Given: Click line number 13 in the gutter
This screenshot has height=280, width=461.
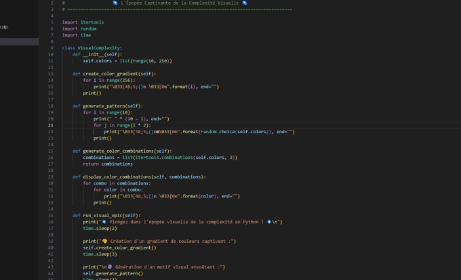Looking at the screenshot, I should pyautogui.click(x=51, y=74).
